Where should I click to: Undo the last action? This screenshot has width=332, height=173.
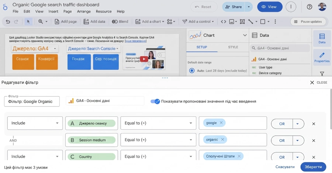[x=8, y=22]
